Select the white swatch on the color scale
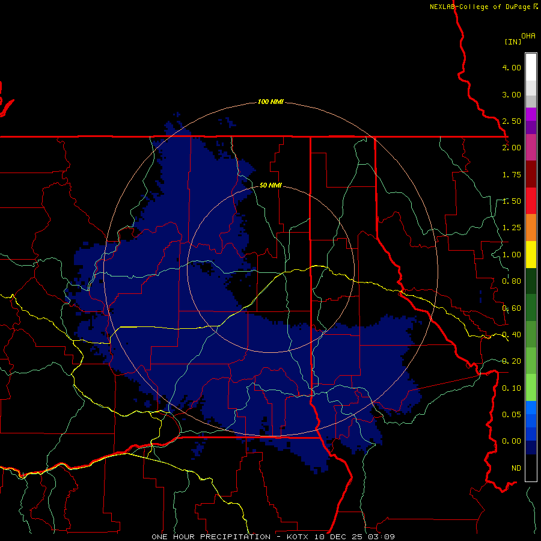Screen dimensions: 541x541 click(x=531, y=67)
